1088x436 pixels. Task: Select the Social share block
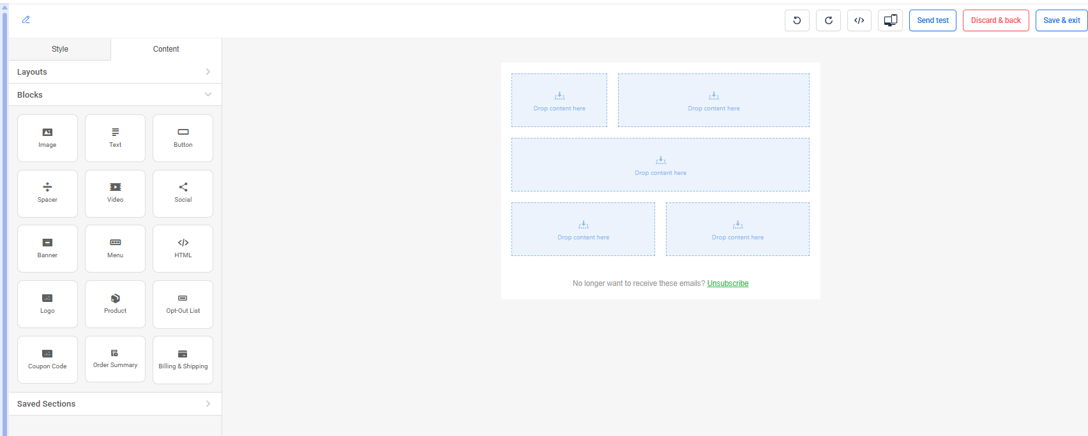[183, 193]
